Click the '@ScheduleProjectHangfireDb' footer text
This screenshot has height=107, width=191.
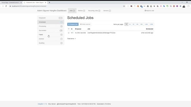(66, 104)
